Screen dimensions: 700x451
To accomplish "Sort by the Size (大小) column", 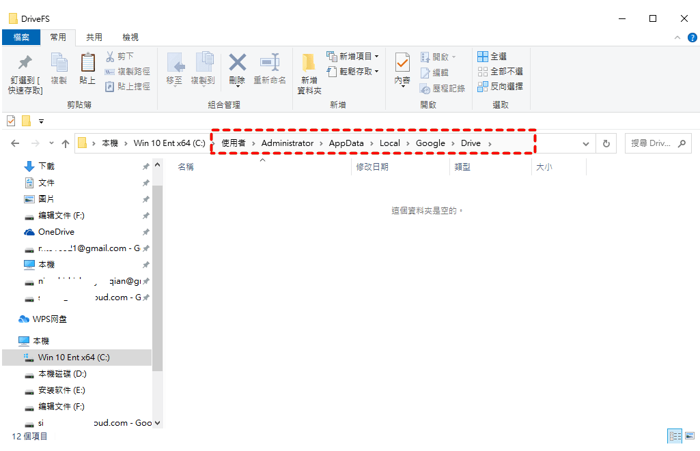I will pyautogui.click(x=544, y=167).
